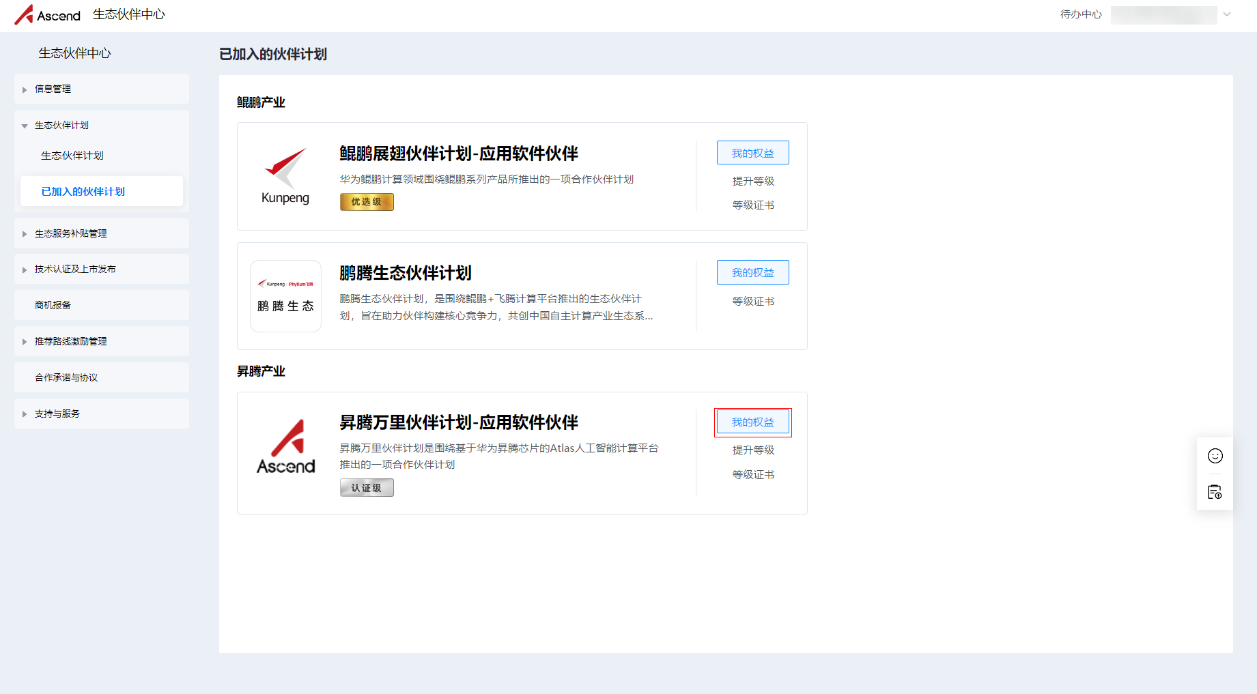Open 待办中心 in the header
1257x694 pixels.
(x=1081, y=14)
